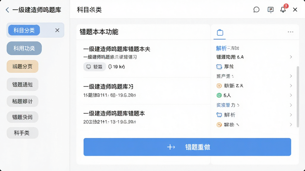Click the right panel vertical scrollbar
305x171 pixels.
pos(298,97)
